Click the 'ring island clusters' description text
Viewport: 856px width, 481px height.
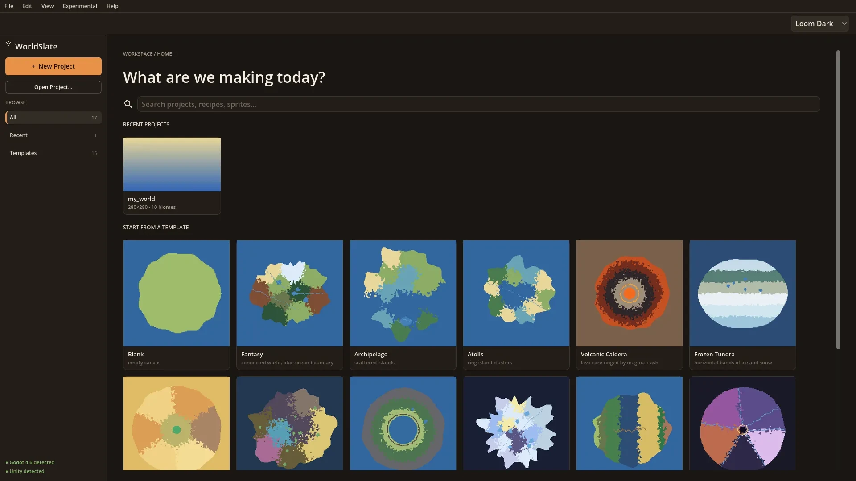490,363
